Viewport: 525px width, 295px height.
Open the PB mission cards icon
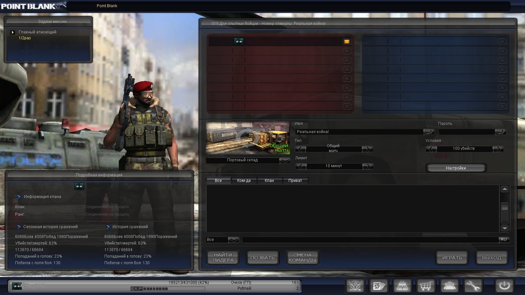click(379, 286)
